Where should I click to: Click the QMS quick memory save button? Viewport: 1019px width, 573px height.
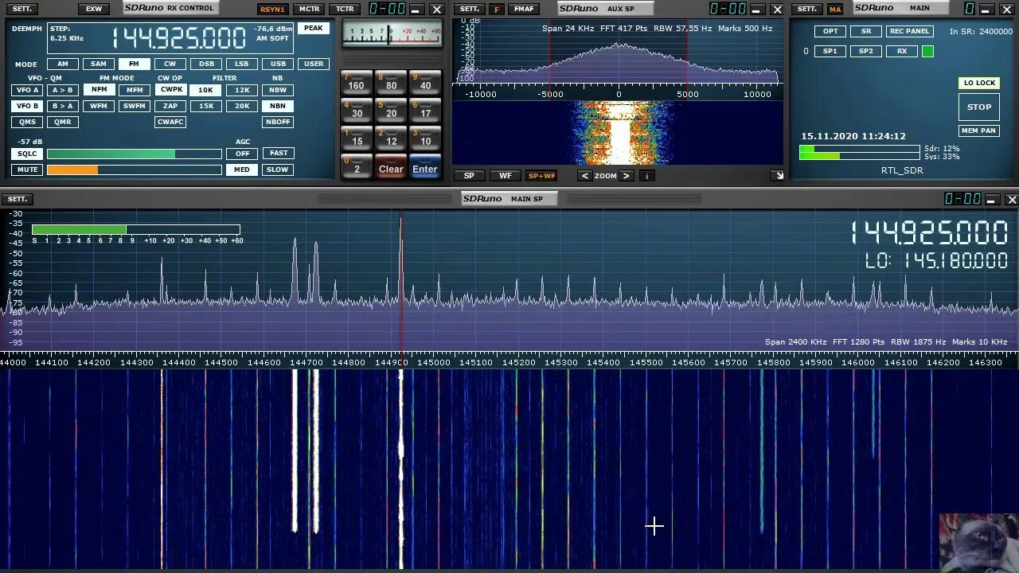(27, 122)
